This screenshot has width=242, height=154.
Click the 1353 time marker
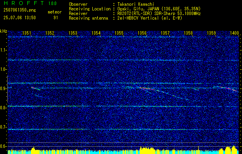(x=73, y=33)
